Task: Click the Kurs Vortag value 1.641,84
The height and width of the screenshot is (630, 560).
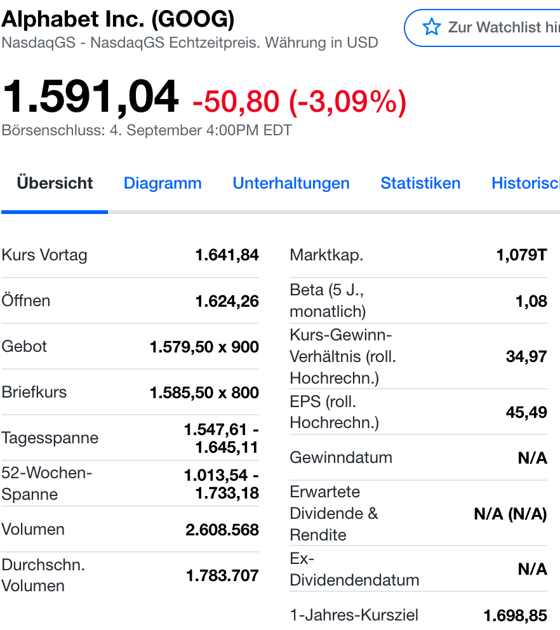Action: pyautogui.click(x=227, y=255)
